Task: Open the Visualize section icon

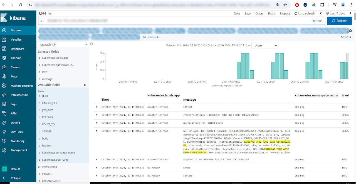Action: click(x=4, y=39)
